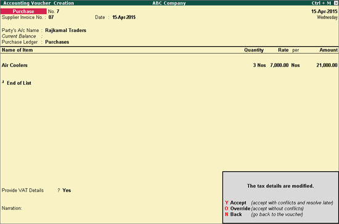Click the Ctrl + M shortcut in title bar

321,3
